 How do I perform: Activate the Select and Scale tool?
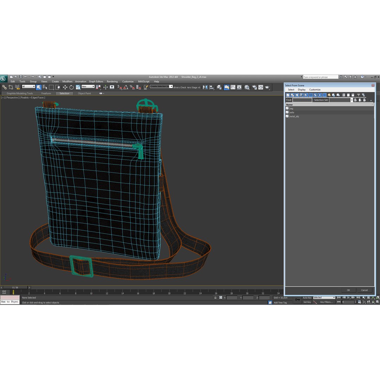pos(78,87)
